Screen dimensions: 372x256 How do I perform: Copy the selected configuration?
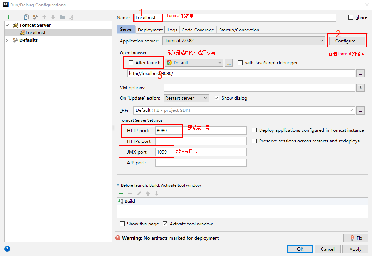pyautogui.click(x=26, y=17)
